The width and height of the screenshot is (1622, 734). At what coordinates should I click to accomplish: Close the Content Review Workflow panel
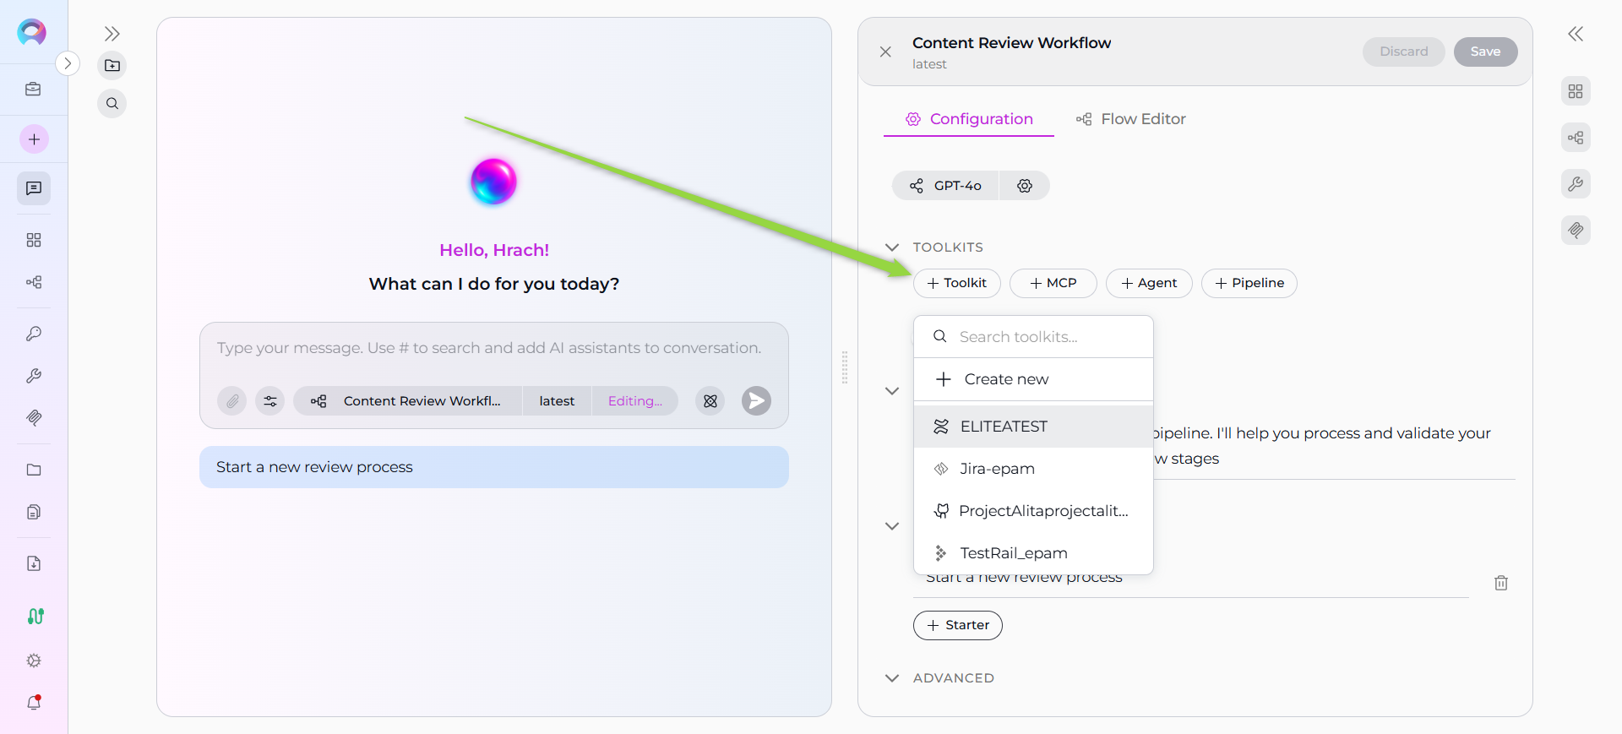885,52
